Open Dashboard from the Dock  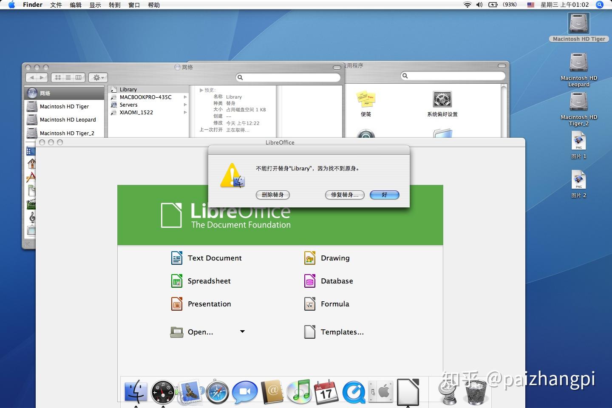point(163,392)
